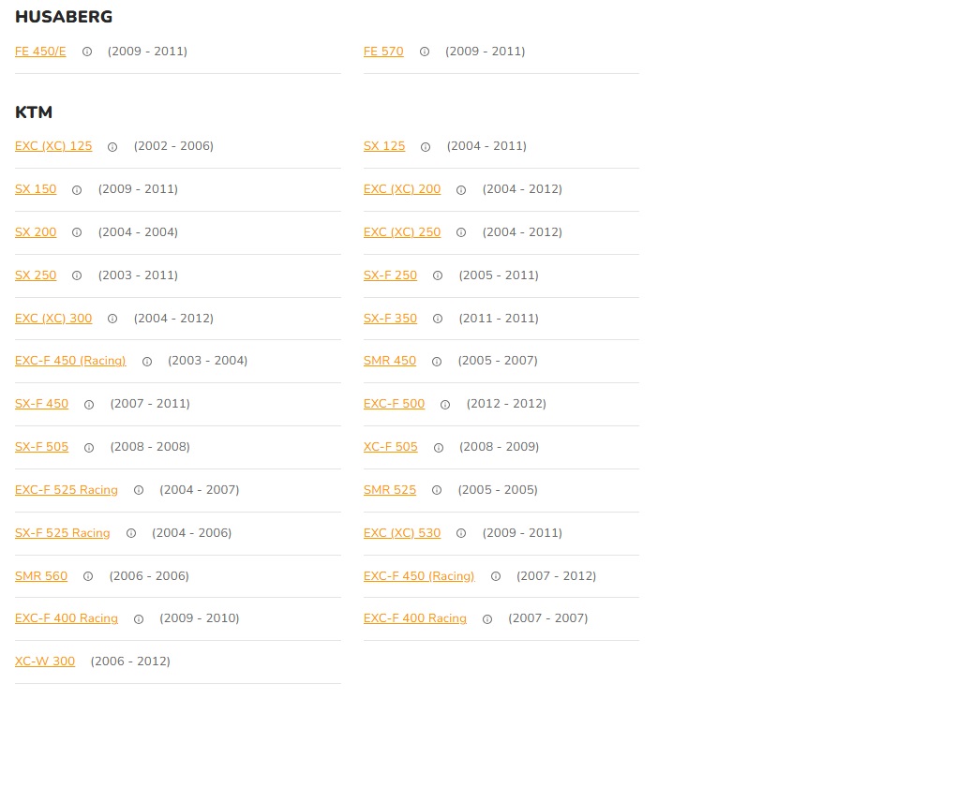Screen dimensions: 972x803
Task: Click info icon beside FE 570
Action: tap(425, 52)
